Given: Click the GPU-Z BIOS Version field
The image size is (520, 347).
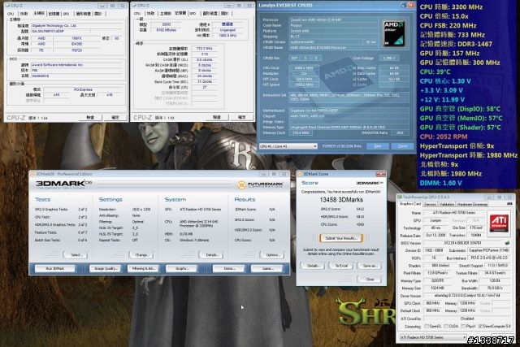Looking at the screenshot, I should click(x=463, y=243).
